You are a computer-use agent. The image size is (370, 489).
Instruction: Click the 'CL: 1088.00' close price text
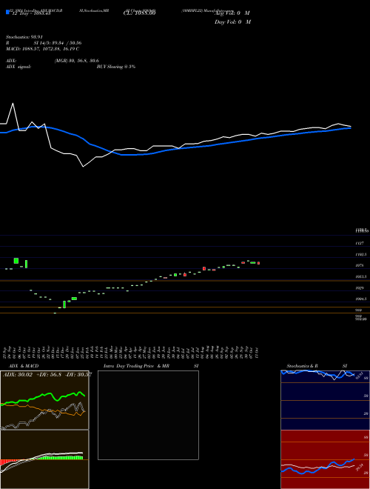coord(139,13)
